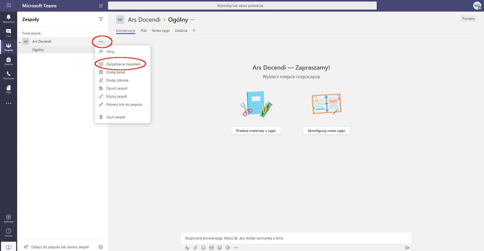
Task: Open Ars Docendi team more options
Action: (101, 42)
